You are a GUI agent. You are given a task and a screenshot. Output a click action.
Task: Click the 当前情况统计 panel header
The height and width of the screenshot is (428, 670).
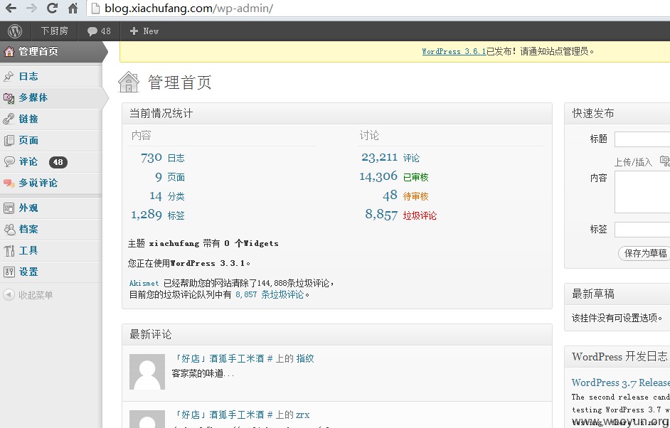[337, 114]
